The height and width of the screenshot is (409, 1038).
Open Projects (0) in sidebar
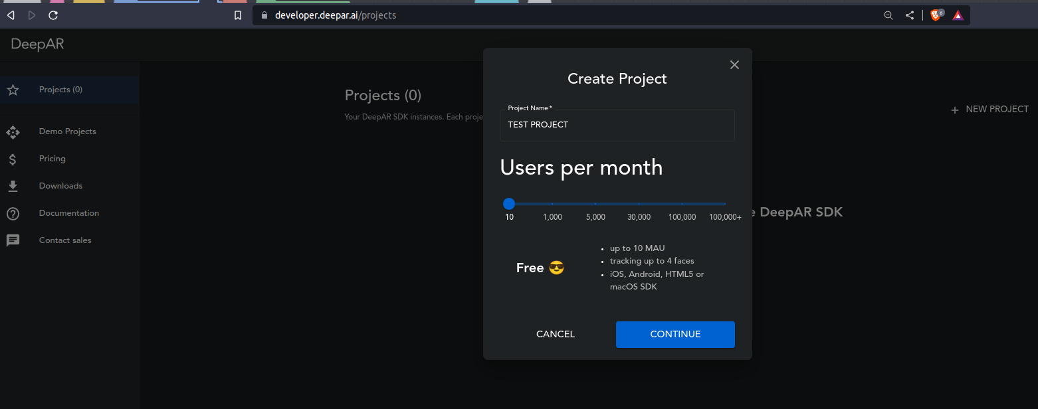69,90
